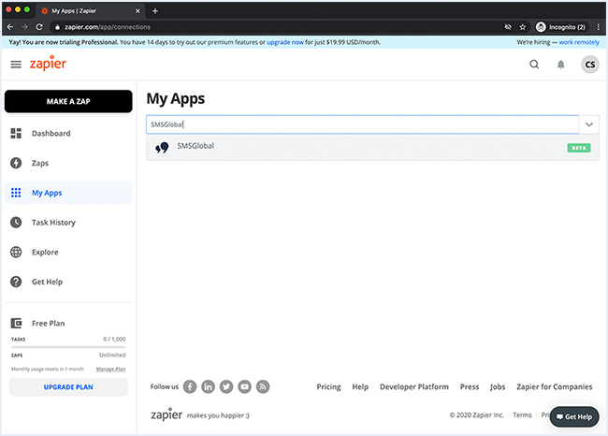The image size is (608, 436).
Task: Select My Apps in the sidebar
Action: coord(68,193)
